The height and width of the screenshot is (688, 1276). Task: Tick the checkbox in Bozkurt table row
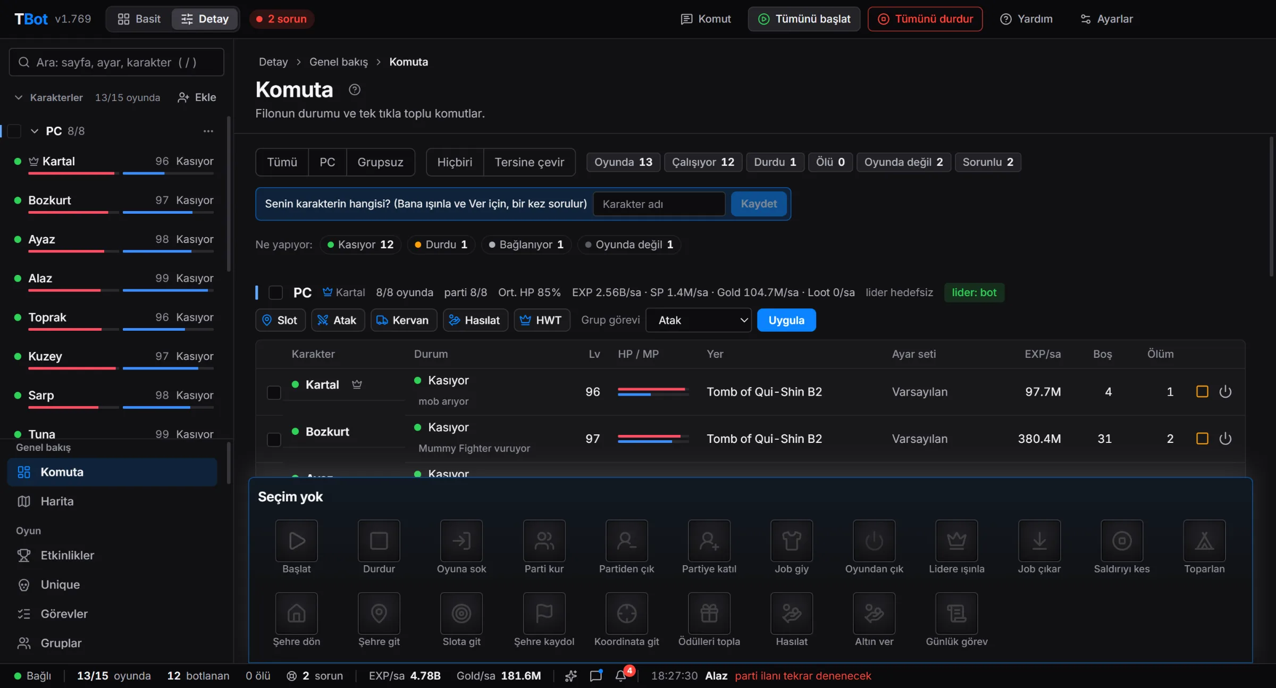click(274, 439)
